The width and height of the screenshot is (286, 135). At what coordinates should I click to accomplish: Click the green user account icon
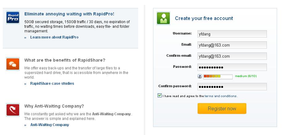point(163,18)
